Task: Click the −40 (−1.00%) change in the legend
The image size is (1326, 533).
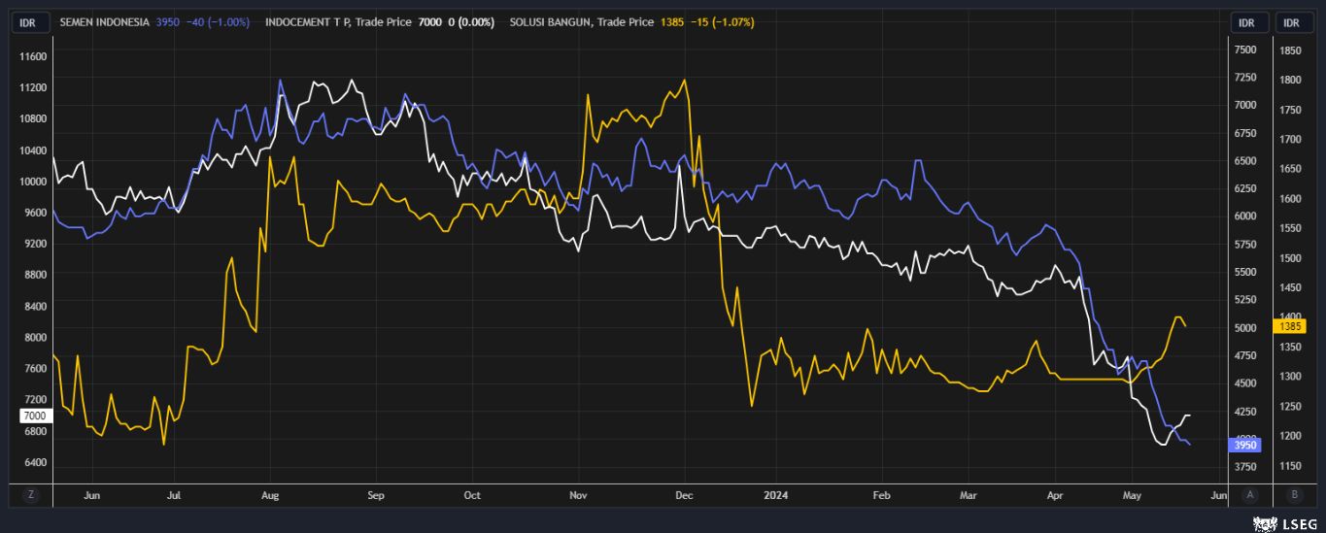Action: 218,22
